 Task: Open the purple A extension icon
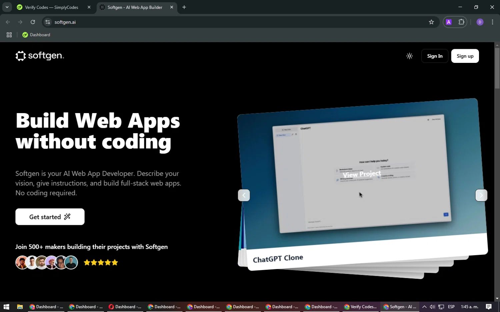tap(449, 22)
